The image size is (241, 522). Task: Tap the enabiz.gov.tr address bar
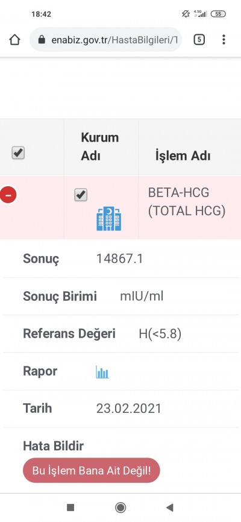pyautogui.click(x=106, y=40)
